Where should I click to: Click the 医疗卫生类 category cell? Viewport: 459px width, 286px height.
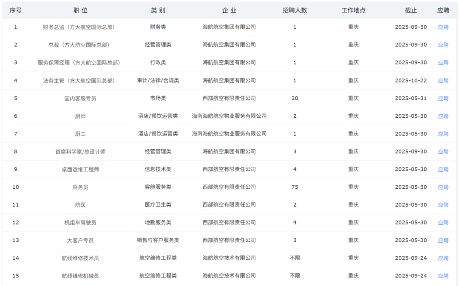click(158, 205)
